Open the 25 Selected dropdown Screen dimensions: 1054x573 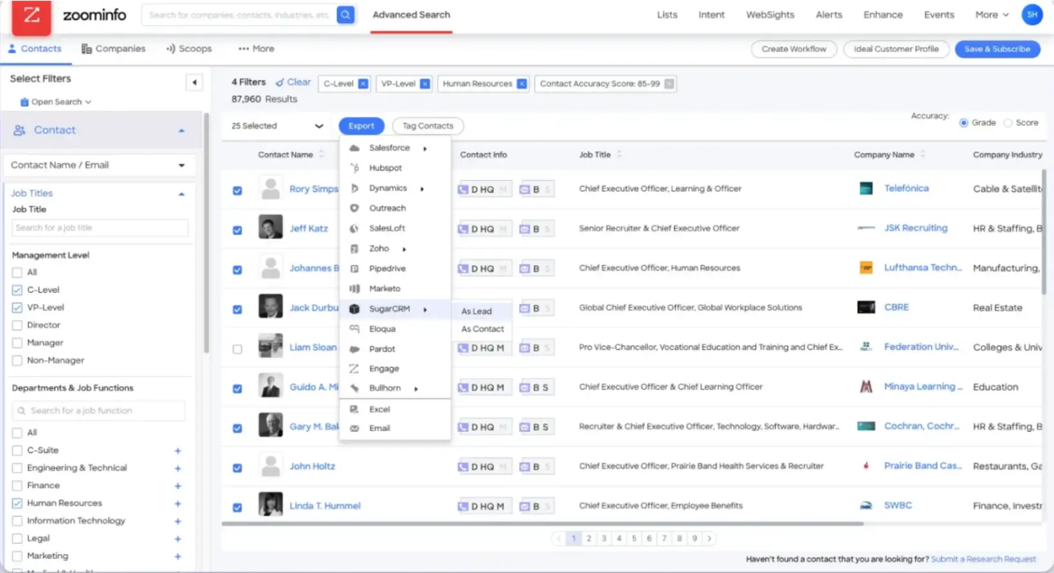(277, 126)
